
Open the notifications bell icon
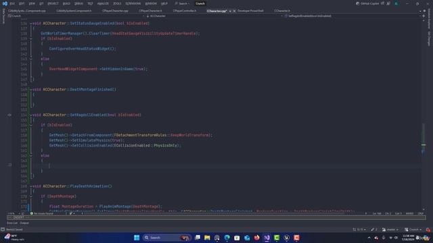click(428, 230)
